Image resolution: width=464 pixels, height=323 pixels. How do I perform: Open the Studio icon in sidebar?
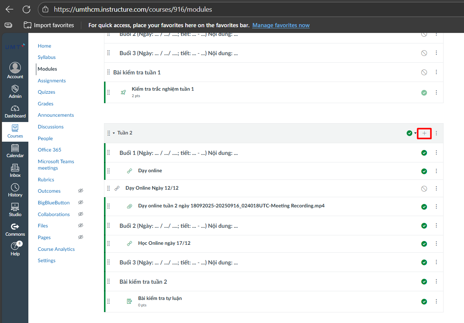pos(15,210)
